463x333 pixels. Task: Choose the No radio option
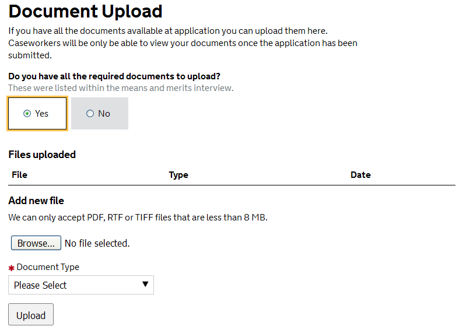point(90,114)
